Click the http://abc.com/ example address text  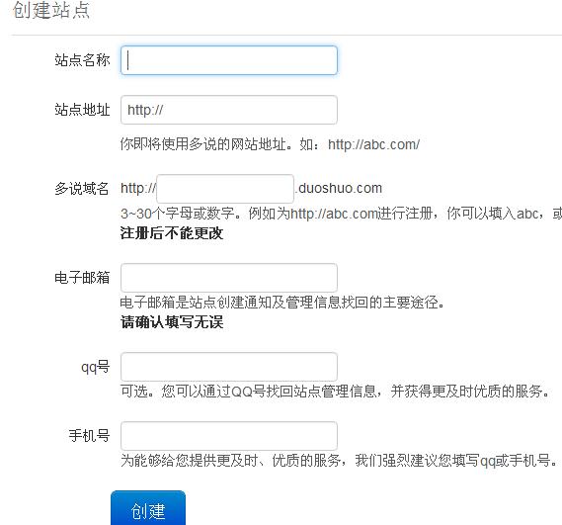[373, 144]
